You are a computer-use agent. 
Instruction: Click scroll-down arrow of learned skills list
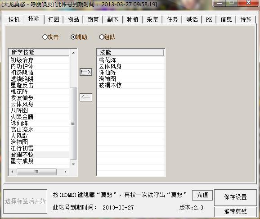click(x=73, y=164)
